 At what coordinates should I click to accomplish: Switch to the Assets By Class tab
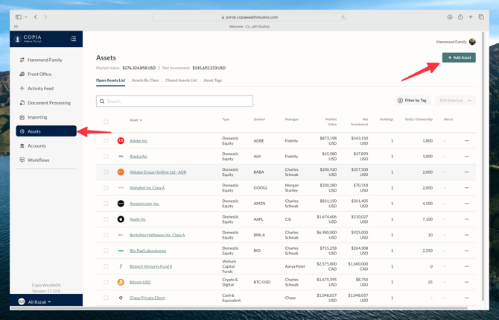coord(145,81)
